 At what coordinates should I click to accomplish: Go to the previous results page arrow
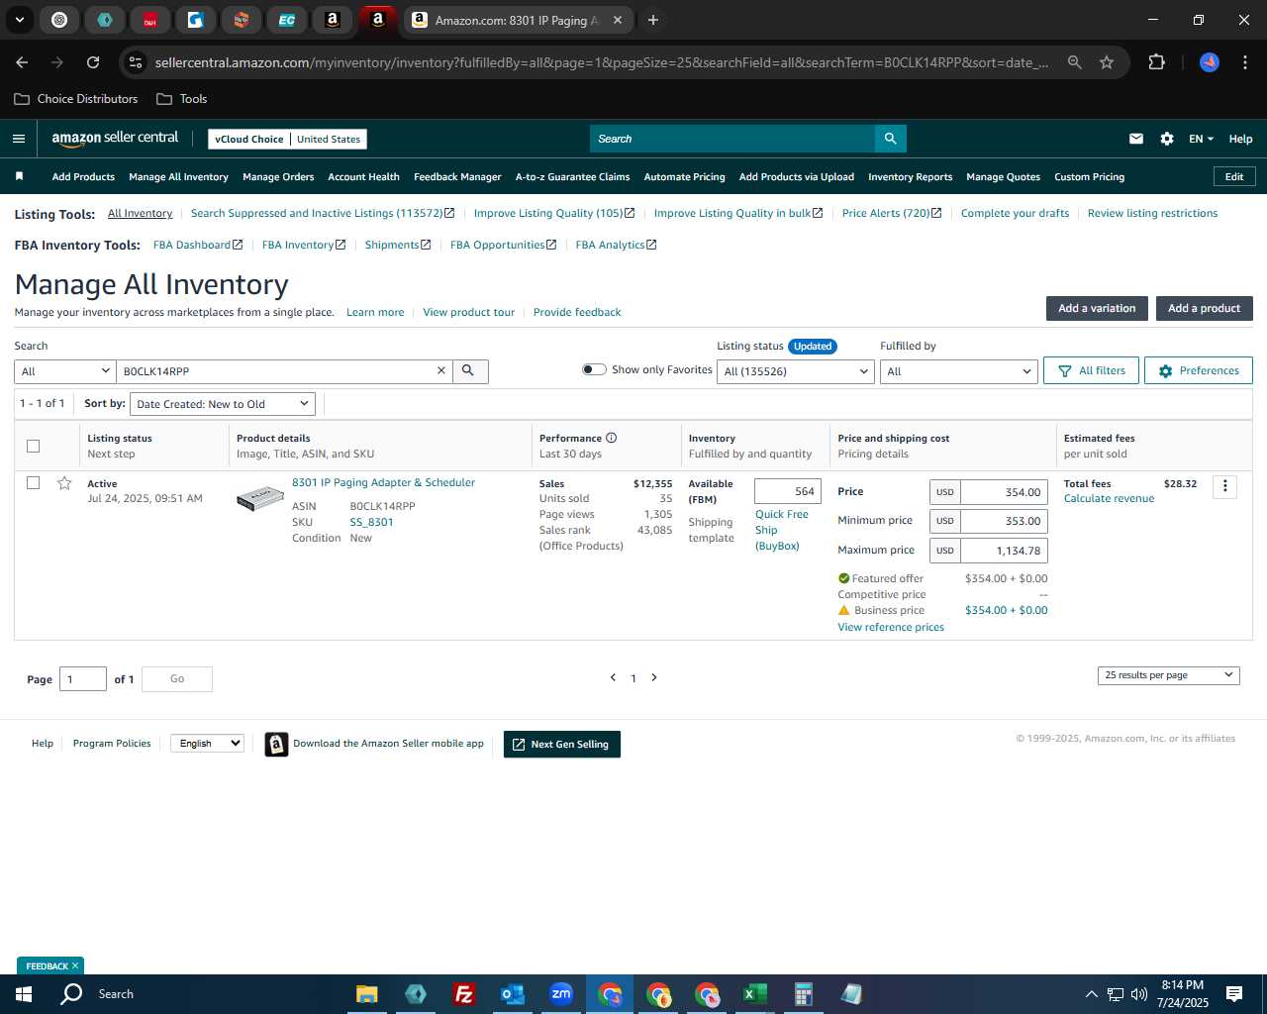point(613,677)
